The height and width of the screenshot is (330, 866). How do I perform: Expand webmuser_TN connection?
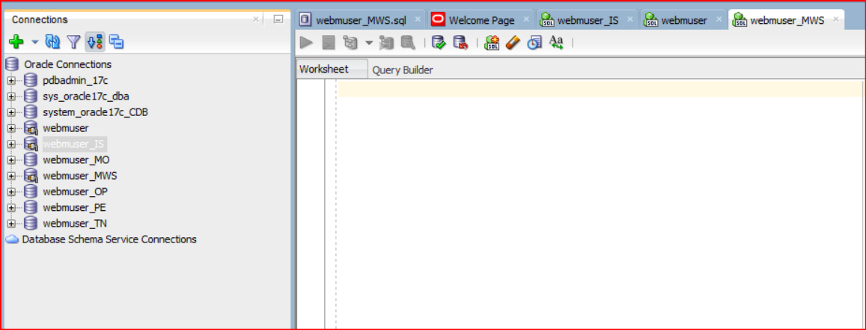pos(11,224)
